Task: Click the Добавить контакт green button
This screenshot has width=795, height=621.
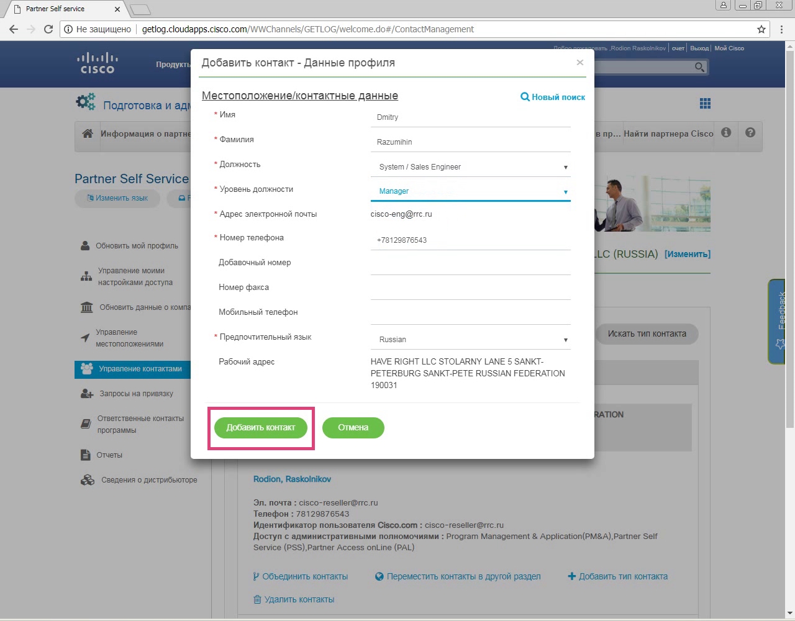Action: tap(261, 427)
